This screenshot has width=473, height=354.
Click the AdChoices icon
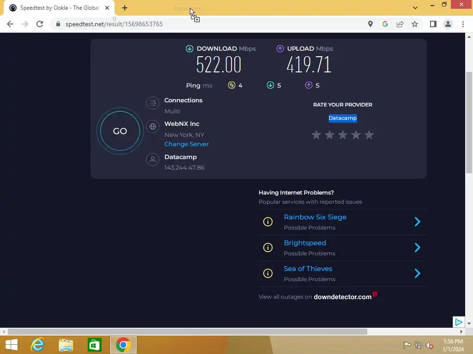pyautogui.click(x=459, y=322)
